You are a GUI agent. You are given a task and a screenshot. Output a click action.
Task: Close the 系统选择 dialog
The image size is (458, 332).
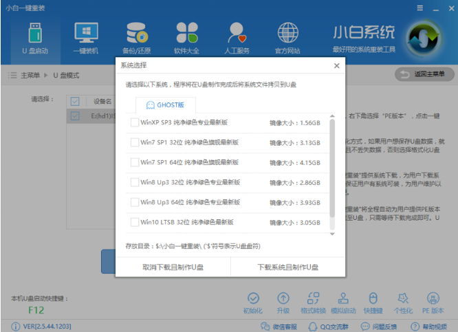coord(336,66)
